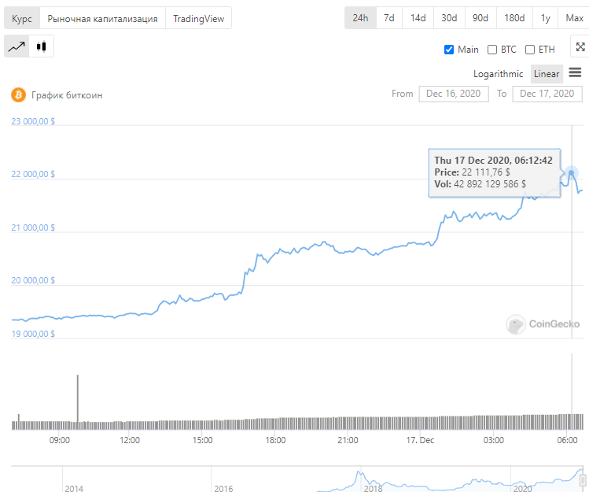Select the 90d time range

[x=480, y=17]
